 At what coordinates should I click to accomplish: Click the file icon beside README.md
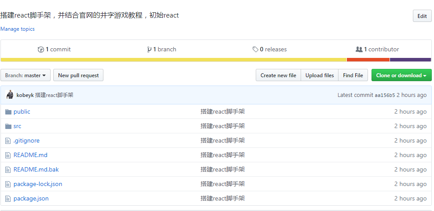pos(8,155)
